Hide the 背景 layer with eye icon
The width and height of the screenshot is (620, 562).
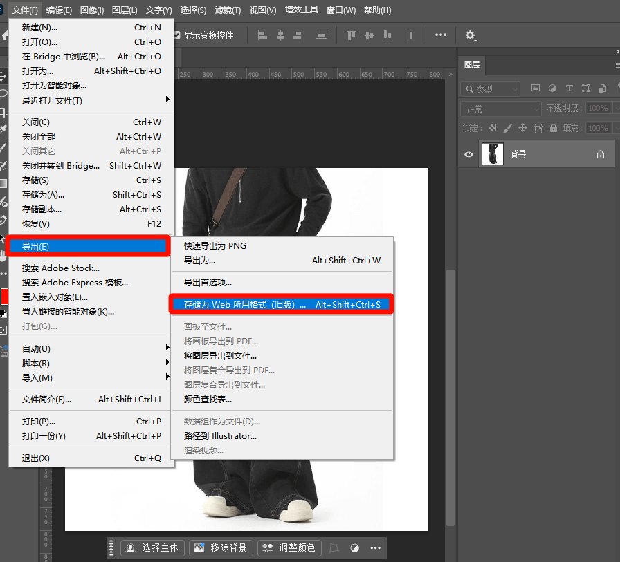point(468,154)
